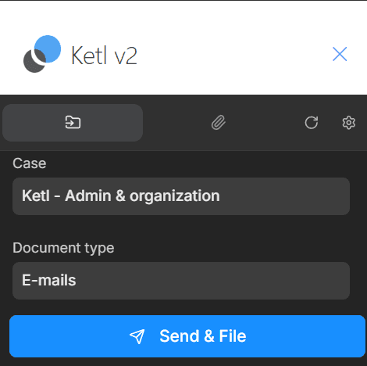The image size is (367, 366).
Task: Send and file the email
Action: (x=187, y=336)
